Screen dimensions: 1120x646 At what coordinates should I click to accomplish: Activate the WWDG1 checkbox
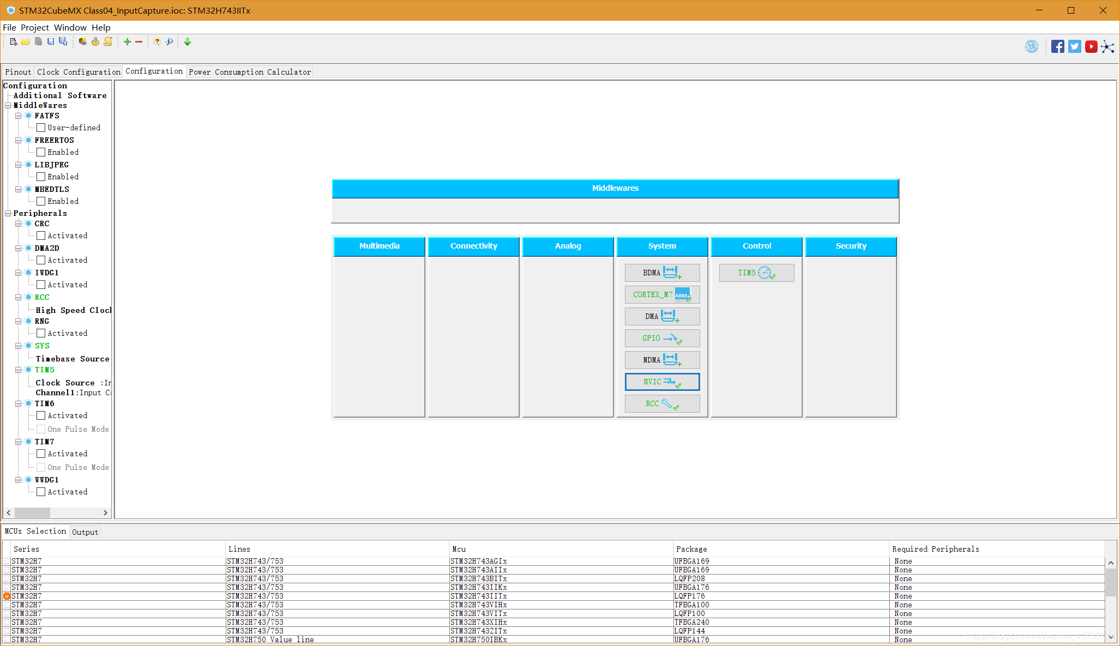[41, 492]
